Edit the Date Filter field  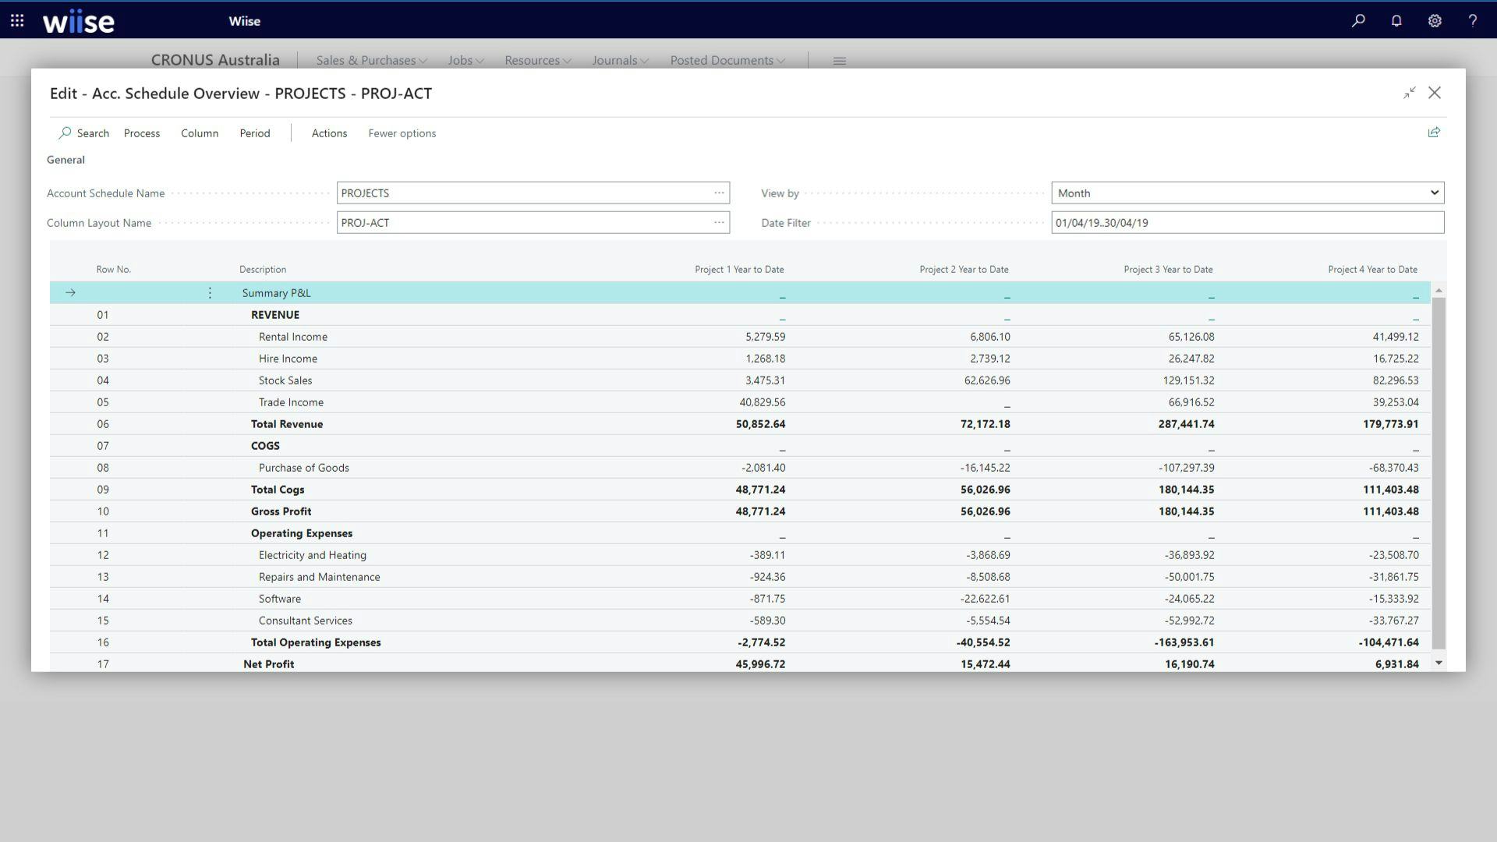(x=1247, y=222)
